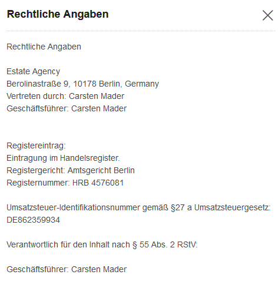Click the word Germany in the address
279x281 pixels.
pos(142,84)
